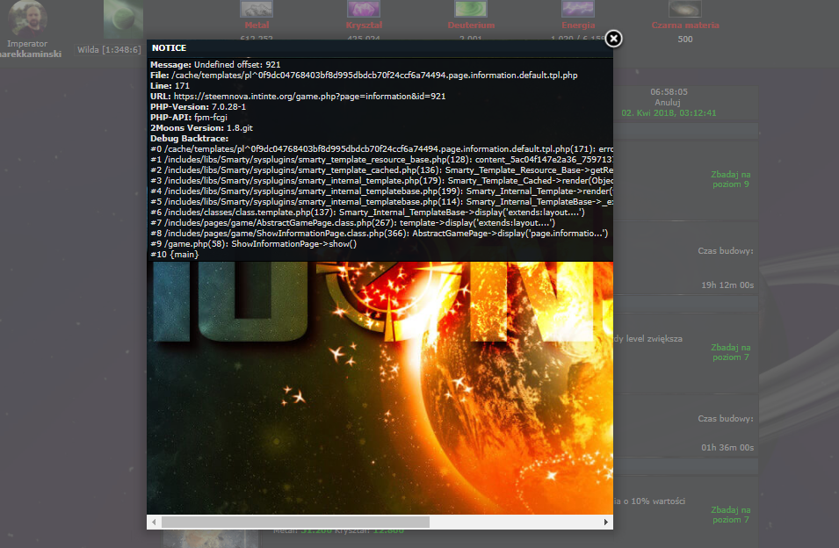Click the Wilda [1:348:6] planet label
This screenshot has width=839, height=548.
click(109, 50)
